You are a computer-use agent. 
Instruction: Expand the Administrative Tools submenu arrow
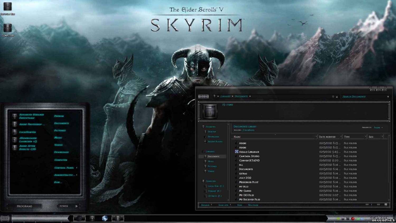pos(77,175)
